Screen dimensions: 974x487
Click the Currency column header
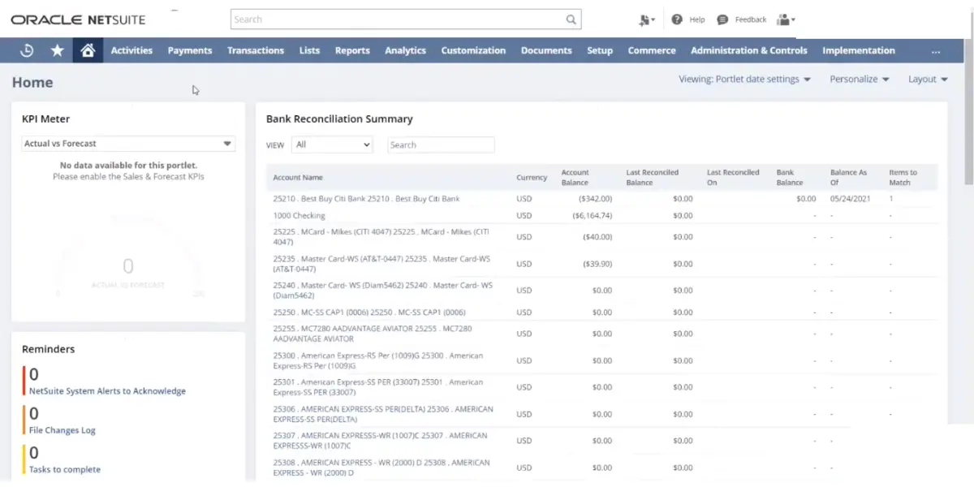click(x=532, y=177)
